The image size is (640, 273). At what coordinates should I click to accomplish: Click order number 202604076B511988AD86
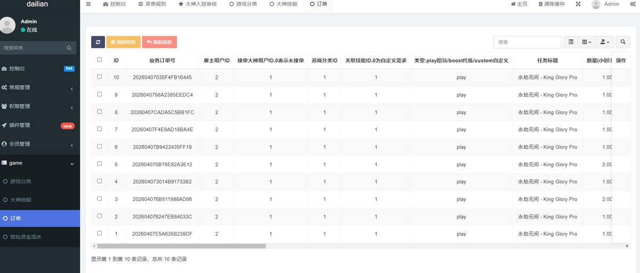162,199
